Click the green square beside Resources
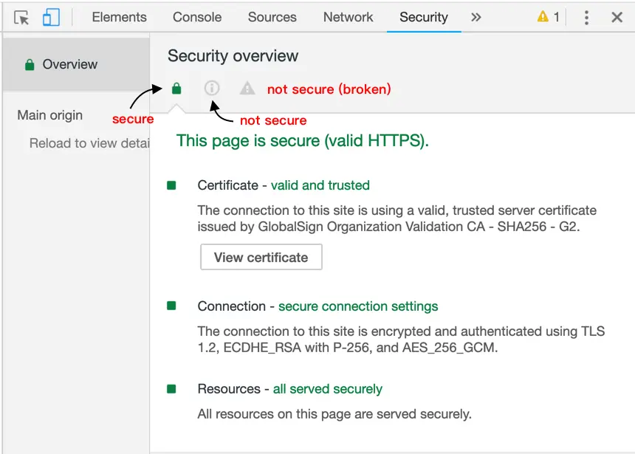The width and height of the screenshot is (635, 454). (x=172, y=388)
